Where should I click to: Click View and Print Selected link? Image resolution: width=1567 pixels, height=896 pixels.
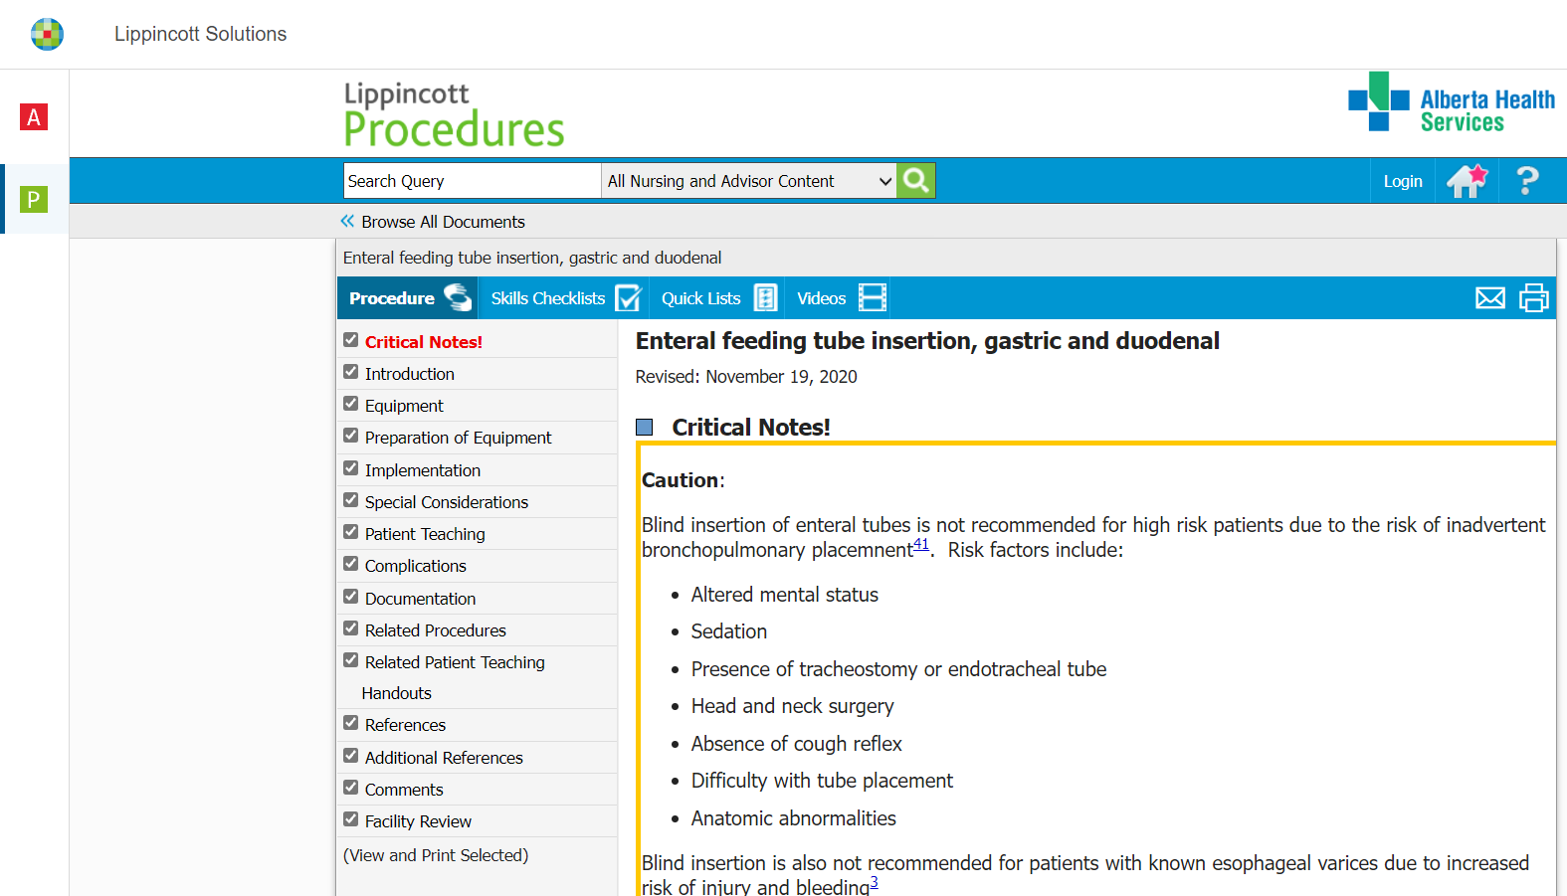click(436, 855)
